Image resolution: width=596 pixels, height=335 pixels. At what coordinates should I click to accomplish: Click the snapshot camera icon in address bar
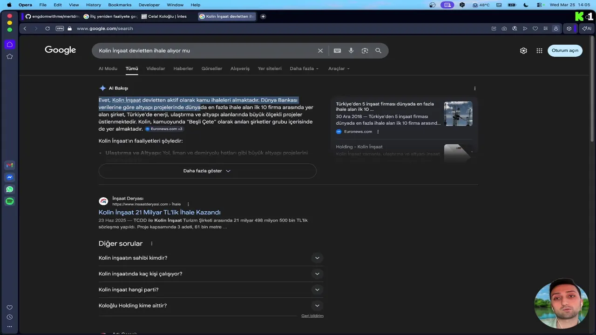click(504, 28)
